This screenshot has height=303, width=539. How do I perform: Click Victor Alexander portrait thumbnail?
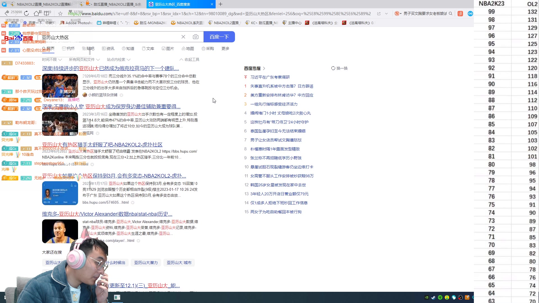pyautogui.click(x=60, y=231)
